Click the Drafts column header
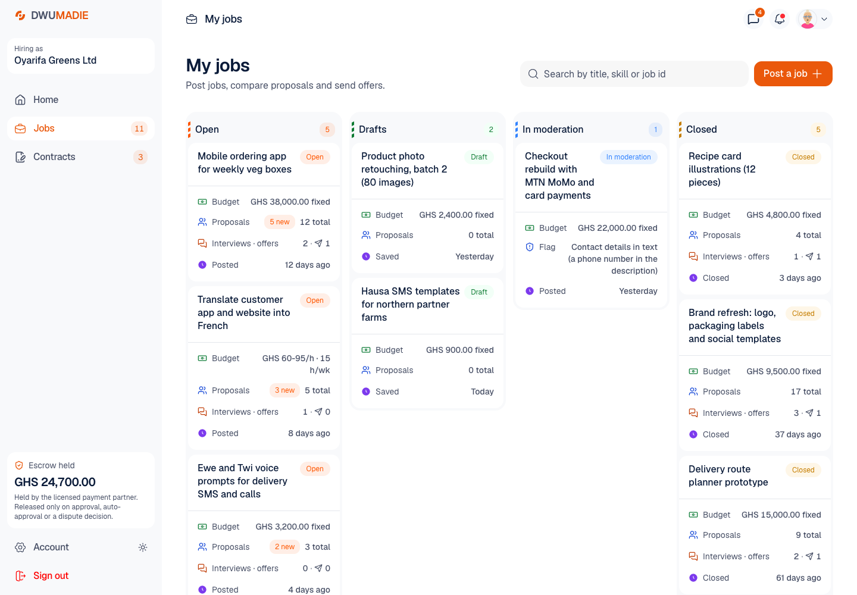 [x=427, y=129]
